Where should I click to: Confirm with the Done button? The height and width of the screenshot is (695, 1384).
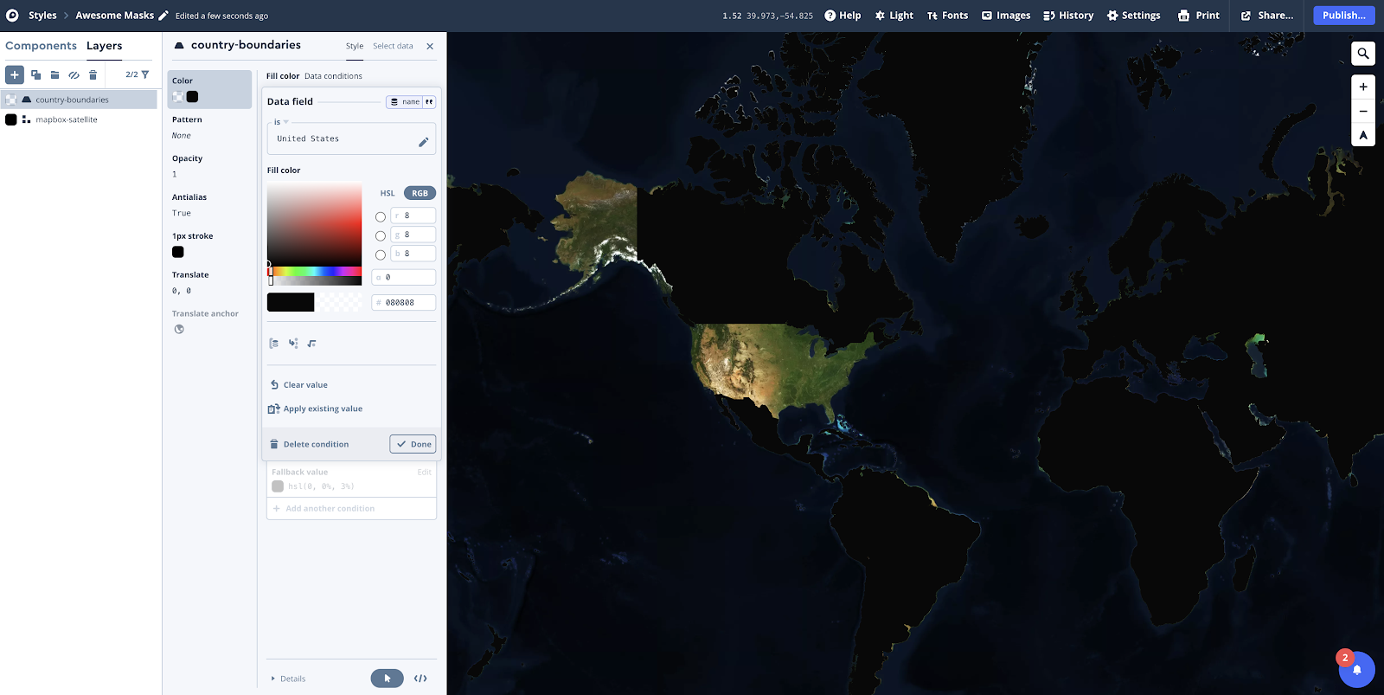pyautogui.click(x=413, y=444)
